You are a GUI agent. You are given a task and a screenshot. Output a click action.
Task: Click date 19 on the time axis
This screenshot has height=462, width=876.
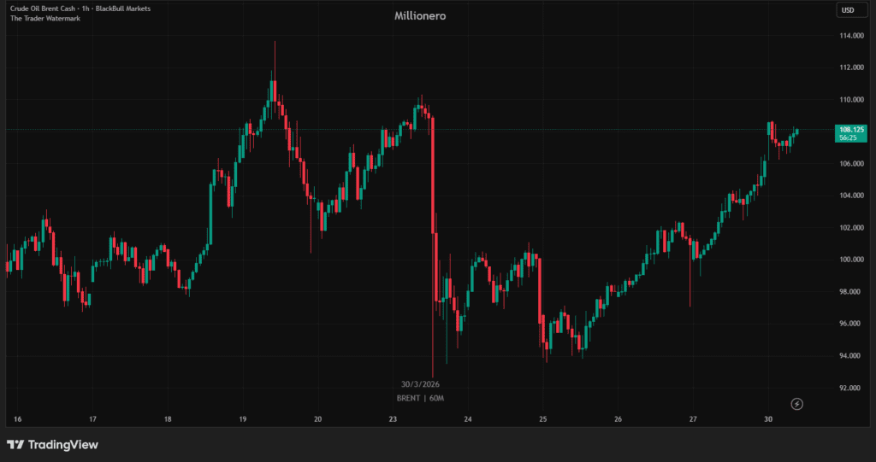242,419
